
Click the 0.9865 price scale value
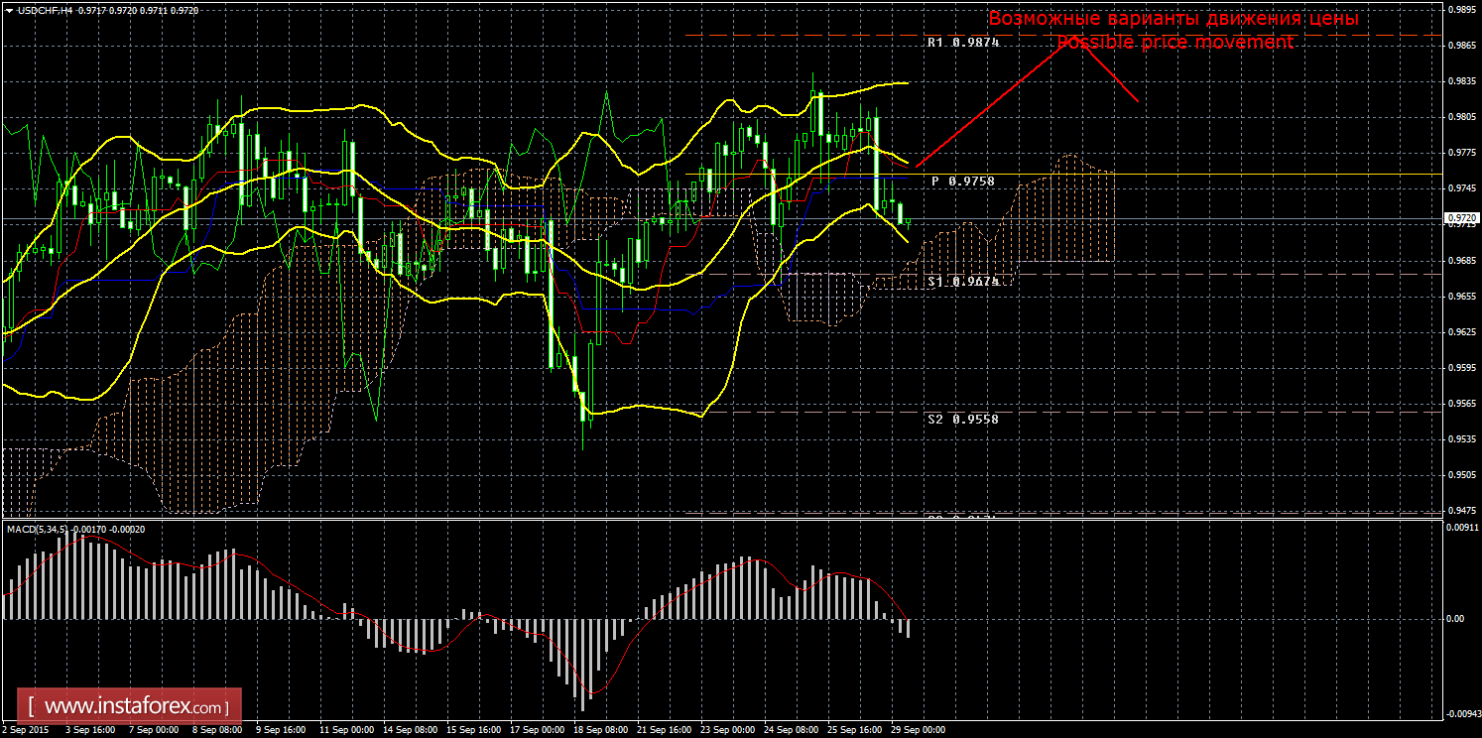[1460, 46]
